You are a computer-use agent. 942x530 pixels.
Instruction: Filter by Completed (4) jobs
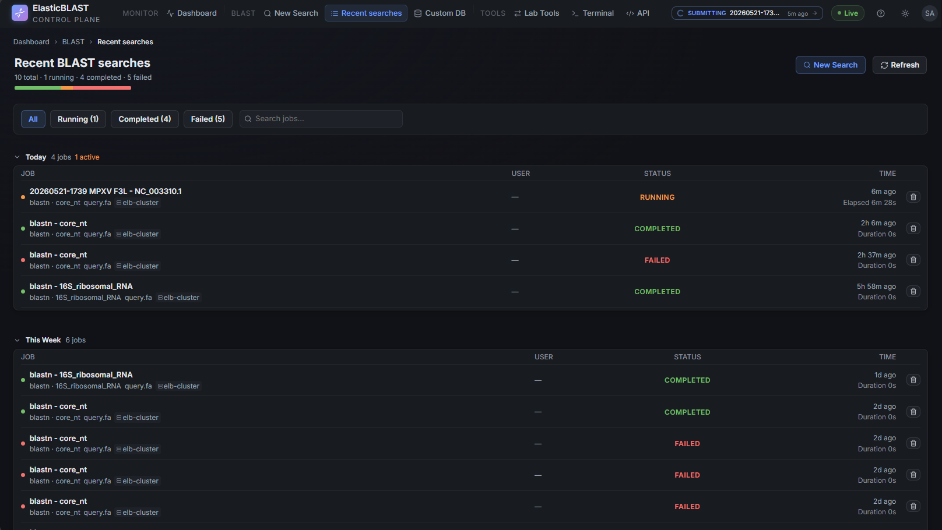145,119
